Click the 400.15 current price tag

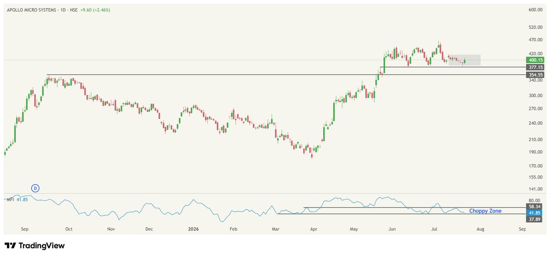(x=536, y=60)
